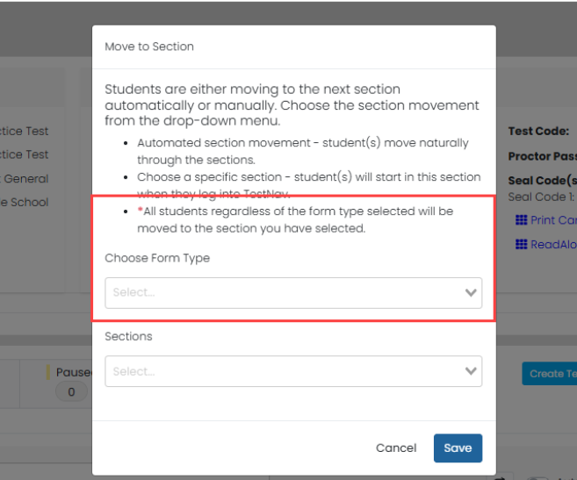Click the grid icon beside Print Cards
577x480 pixels.
click(x=521, y=220)
